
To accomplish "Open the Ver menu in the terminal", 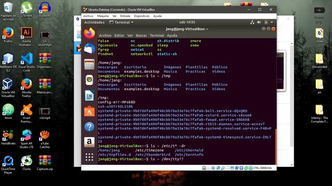I will [130, 36].
